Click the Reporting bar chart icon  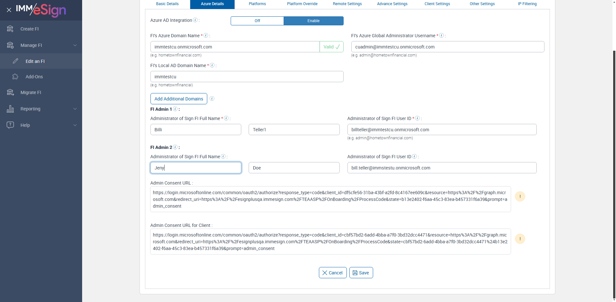(10, 109)
